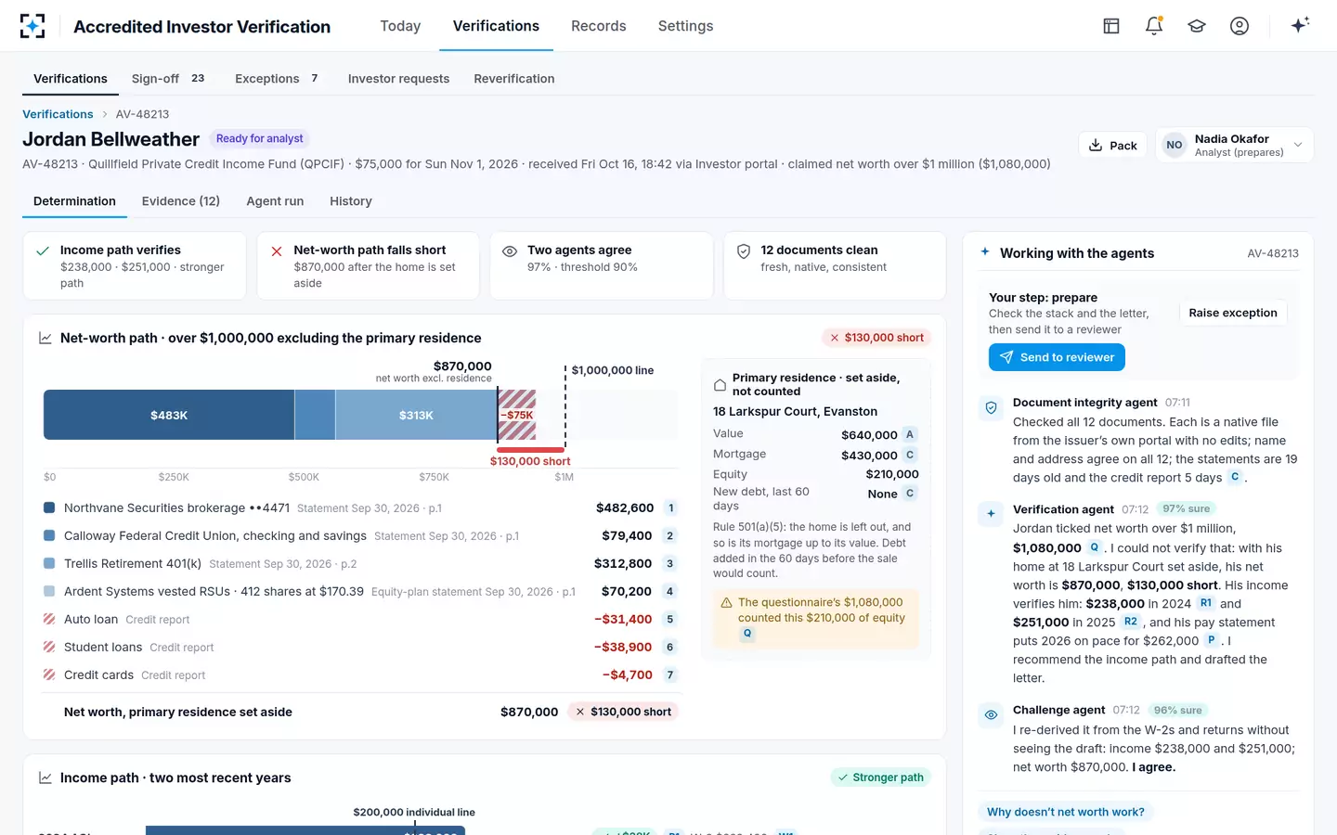
Task: Open source badge 2 for Calloway Federal
Action: pos(670,536)
